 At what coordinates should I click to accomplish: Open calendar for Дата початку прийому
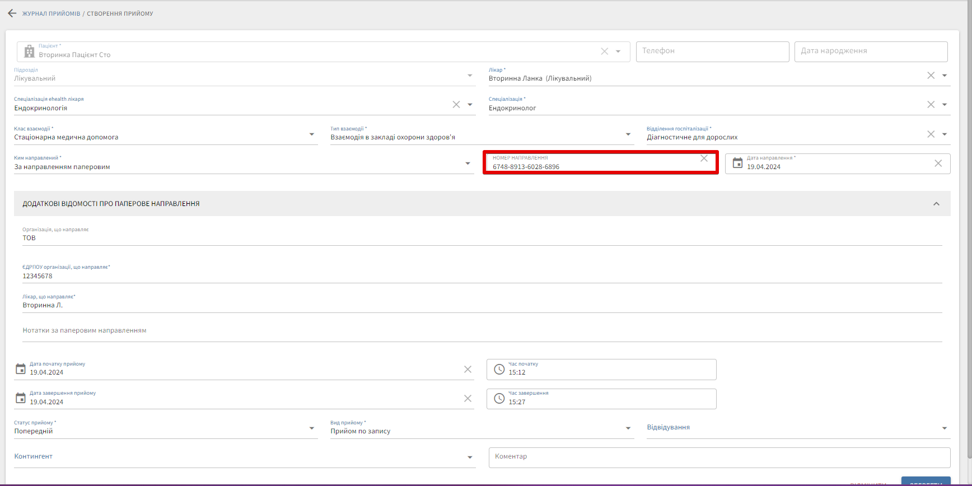(21, 369)
